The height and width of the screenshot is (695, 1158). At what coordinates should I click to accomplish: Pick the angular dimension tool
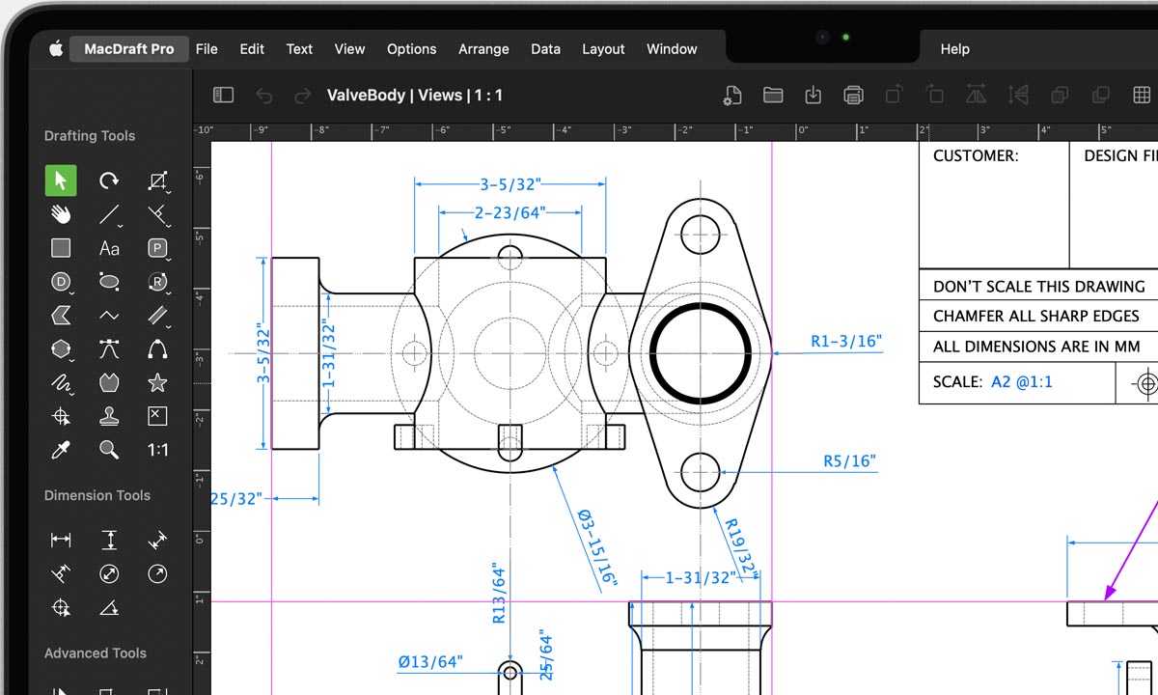(109, 608)
